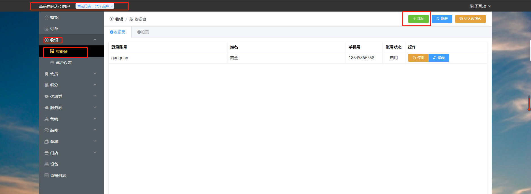Click the 账号状态 column header
Screen dimensions: 531x194
click(394, 47)
